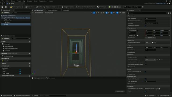The height and width of the screenshot is (97, 172).
Task: Click Редактировать в Blueprint link
Action: pyautogui.click(x=23, y=18)
